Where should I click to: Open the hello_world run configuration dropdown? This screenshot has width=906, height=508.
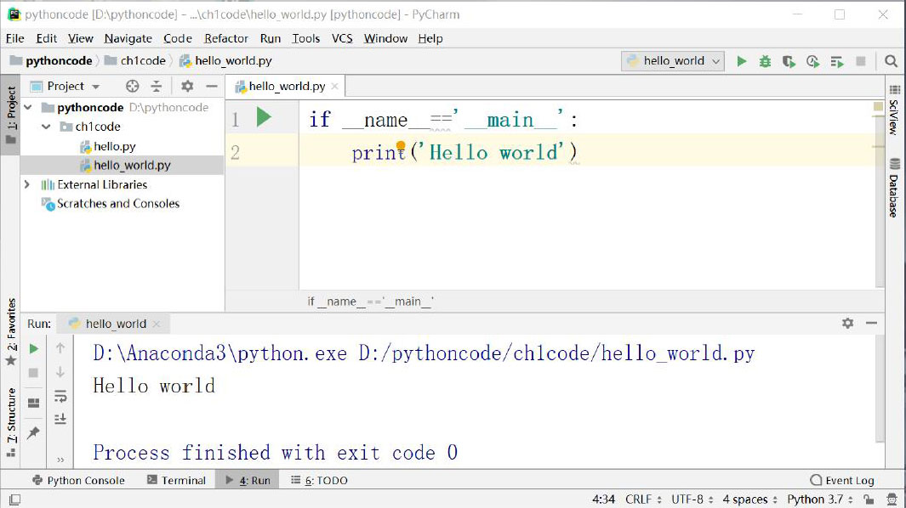[674, 61]
